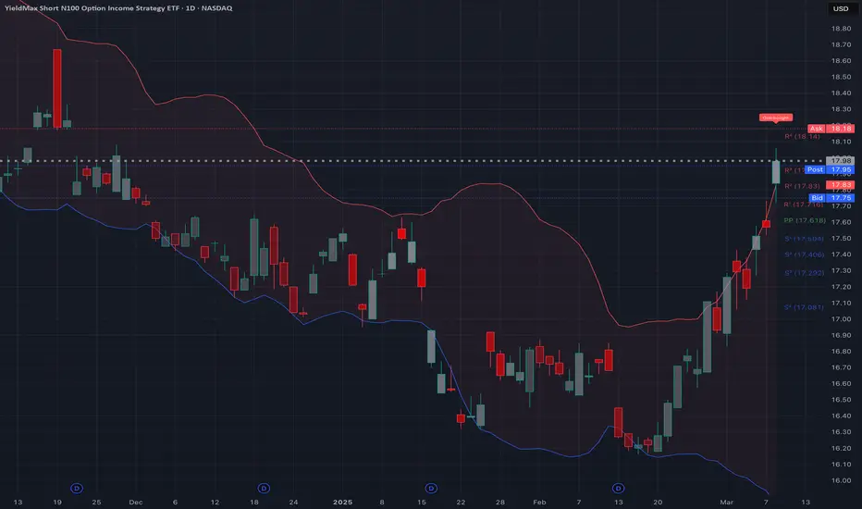
Task: Click the 18.50 value on the price scale
Action: click(841, 77)
